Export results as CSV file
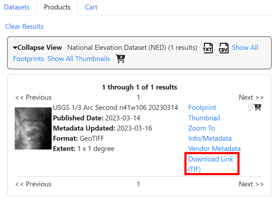Screen dimensions: 275x199 tap(224, 48)
